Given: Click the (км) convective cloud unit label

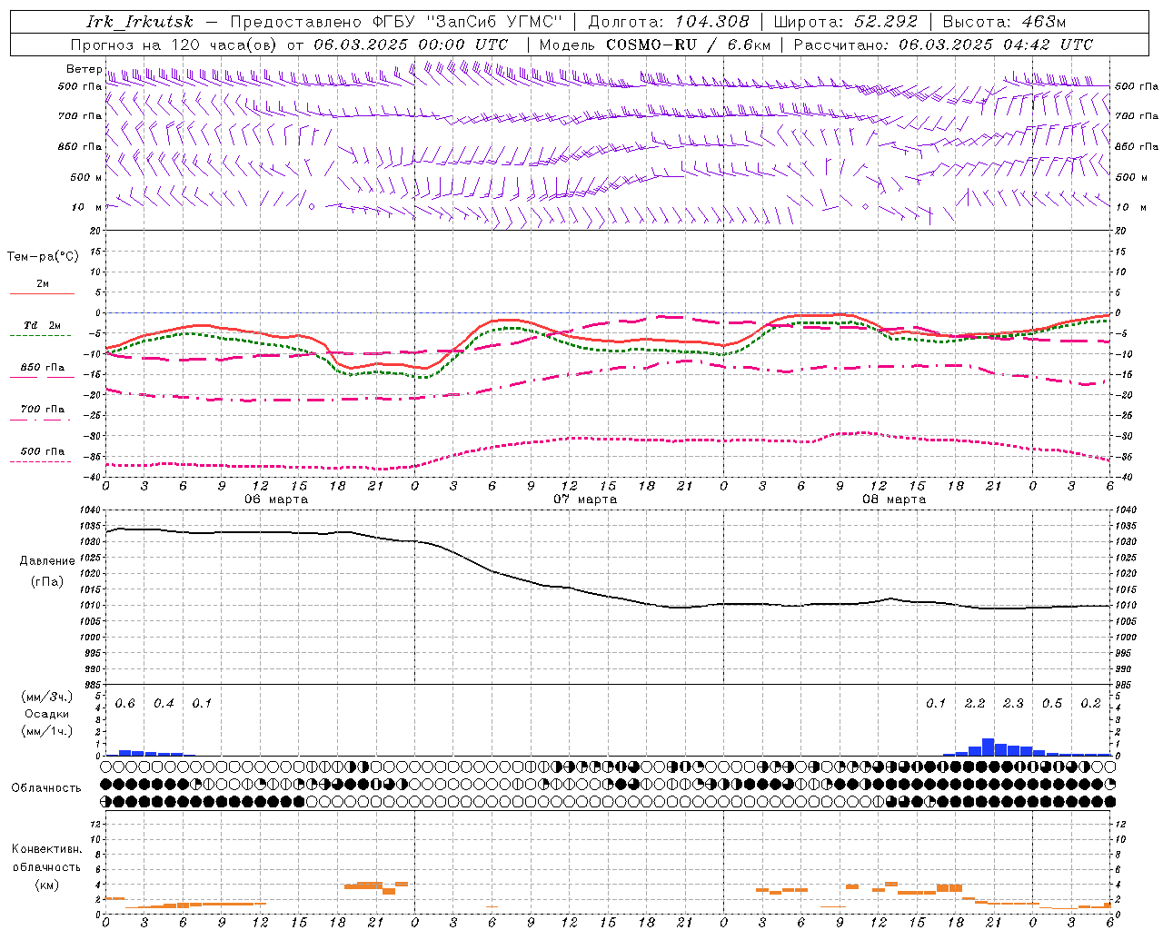Looking at the screenshot, I should click(x=46, y=885).
